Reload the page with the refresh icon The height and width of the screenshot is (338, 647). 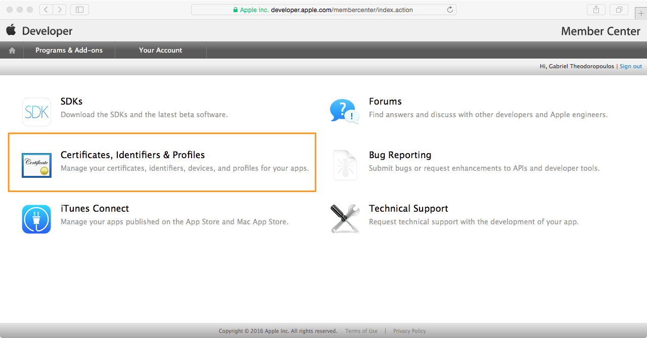450,10
